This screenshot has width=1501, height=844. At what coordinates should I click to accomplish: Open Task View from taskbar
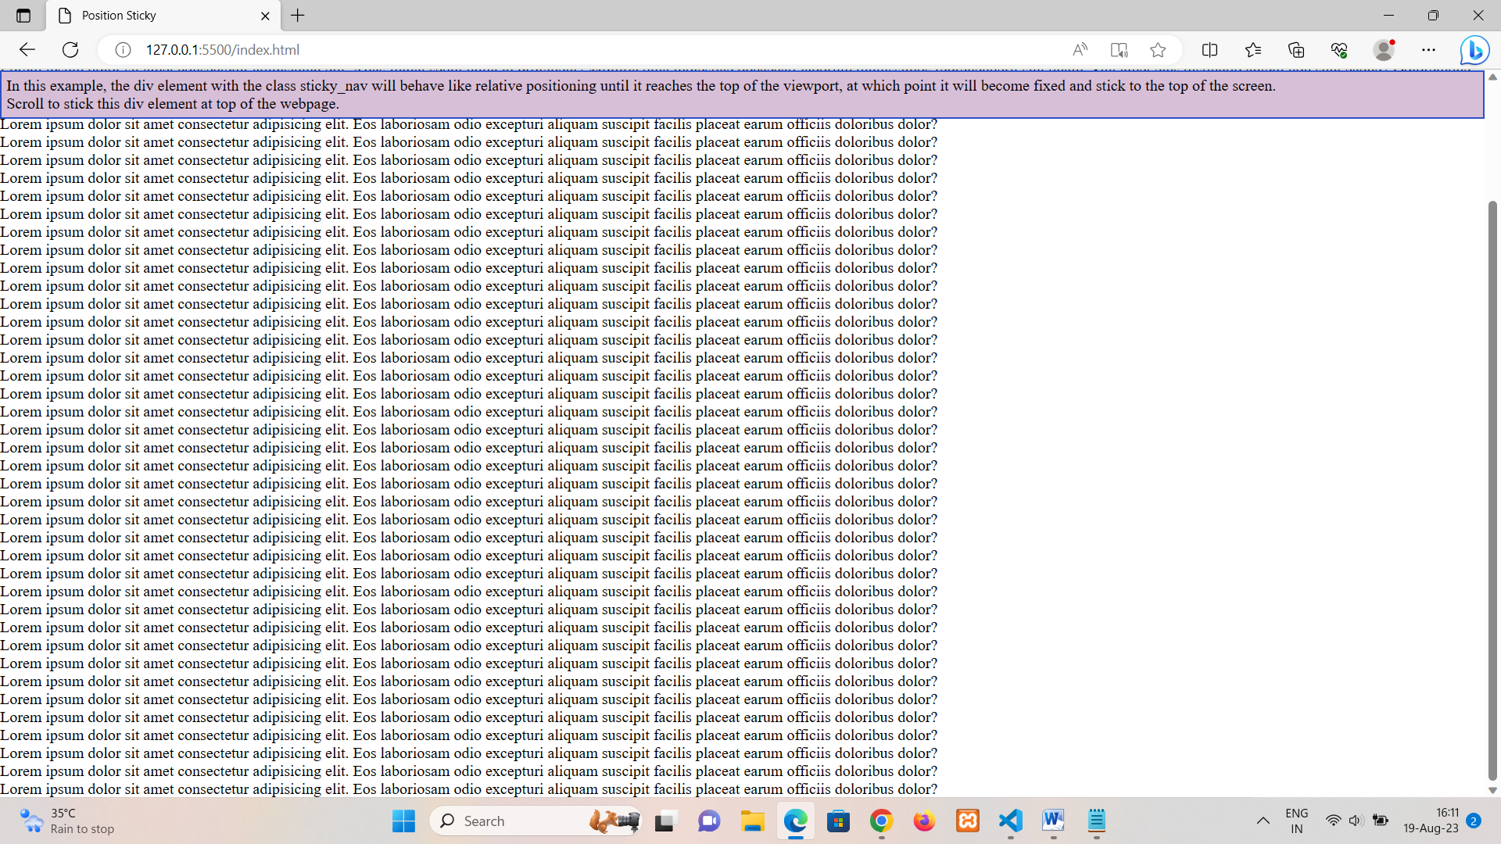(665, 821)
